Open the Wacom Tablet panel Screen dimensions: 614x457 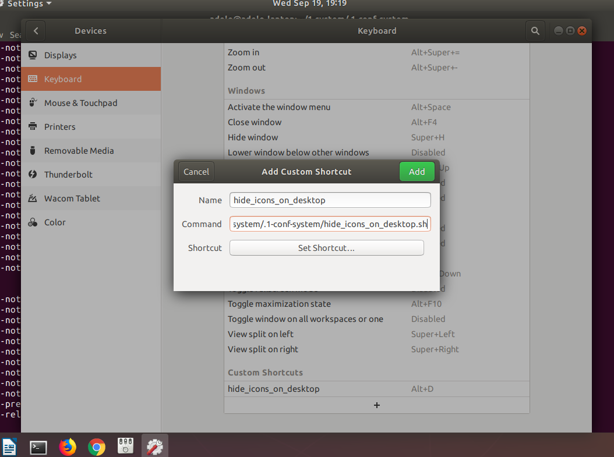coord(72,199)
